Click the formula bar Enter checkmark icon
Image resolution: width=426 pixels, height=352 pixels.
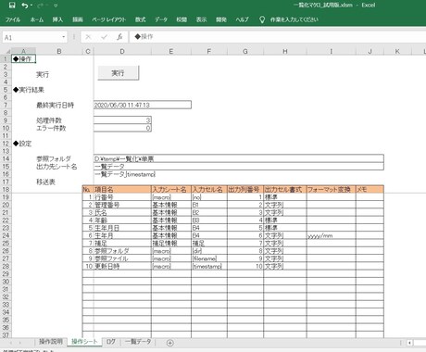tap(105, 37)
